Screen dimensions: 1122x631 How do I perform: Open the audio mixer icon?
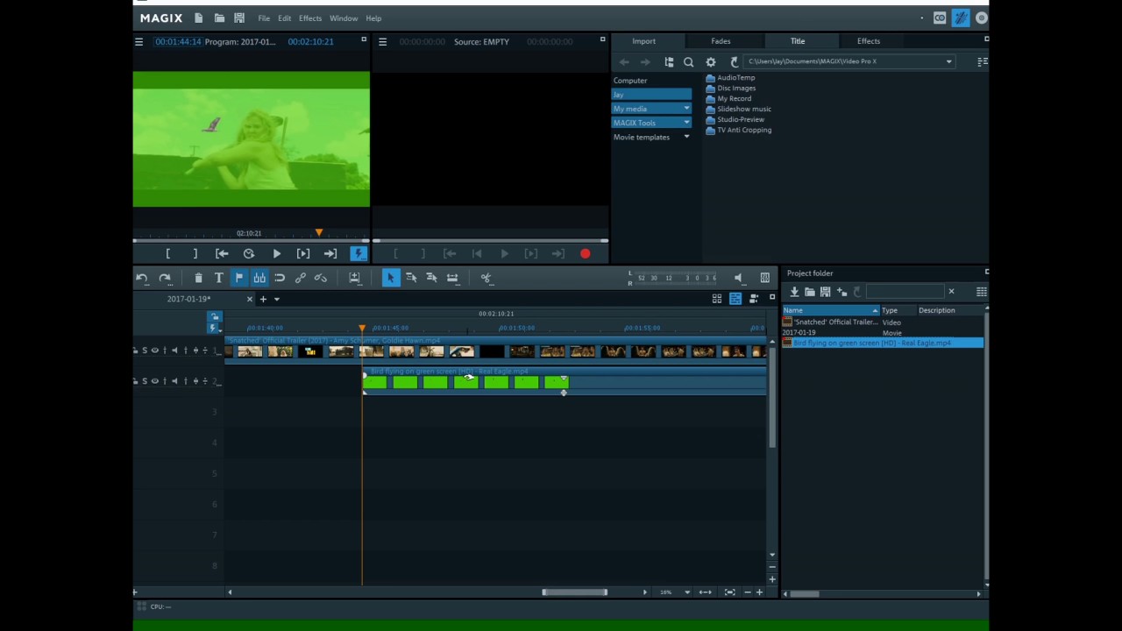point(765,278)
